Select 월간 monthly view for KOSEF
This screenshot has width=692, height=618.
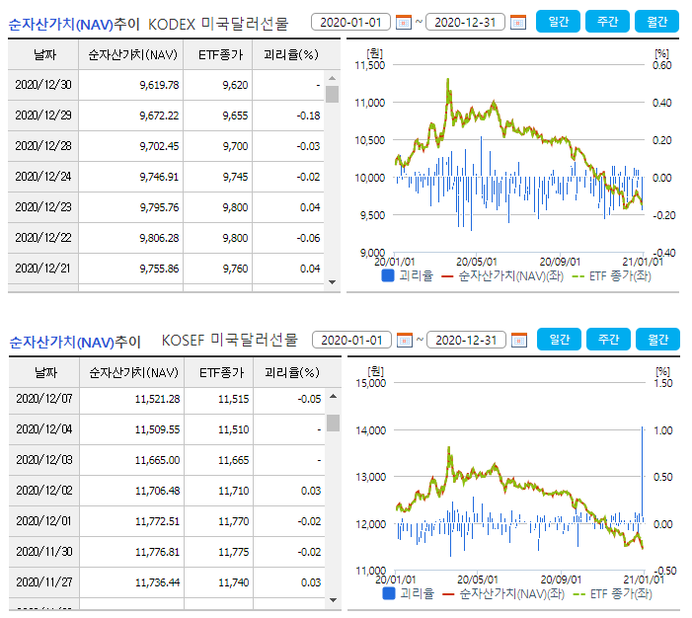click(x=657, y=339)
